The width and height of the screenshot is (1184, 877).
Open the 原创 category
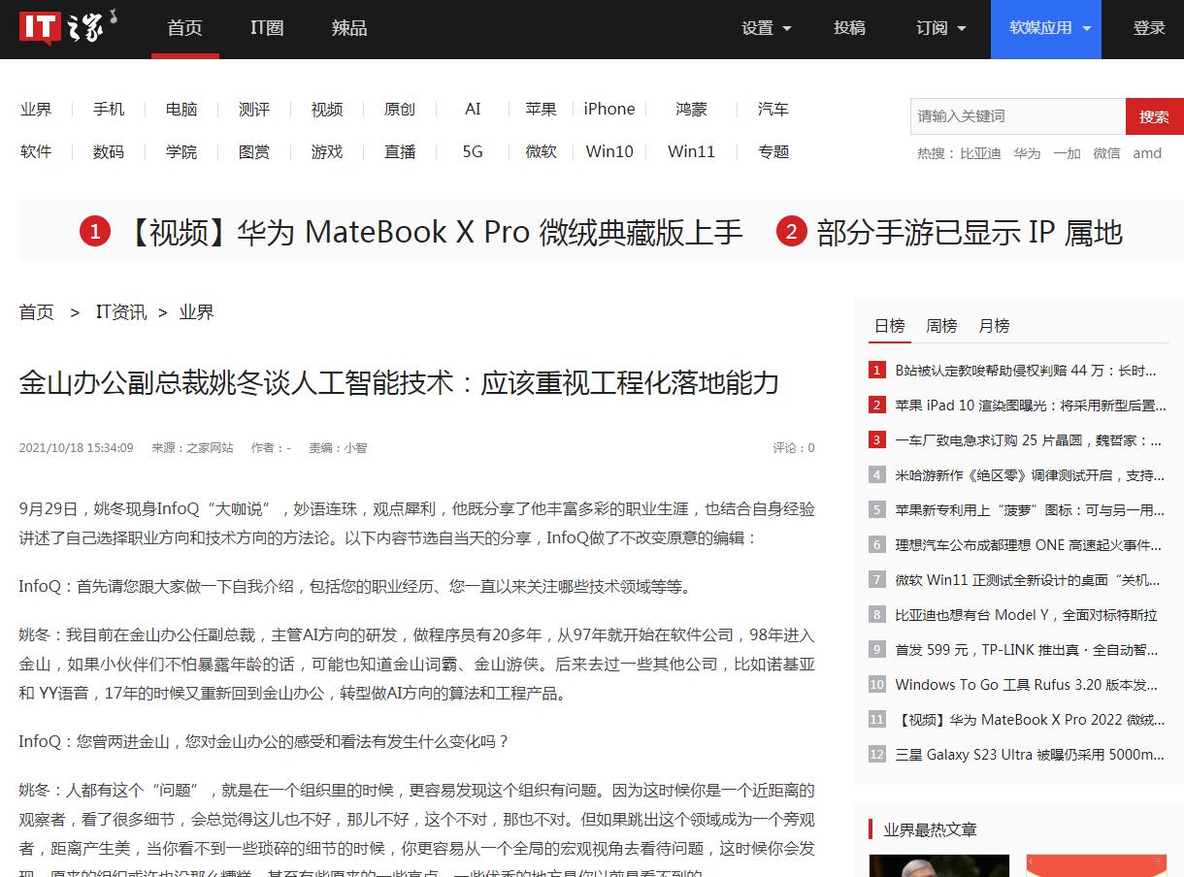click(x=400, y=110)
